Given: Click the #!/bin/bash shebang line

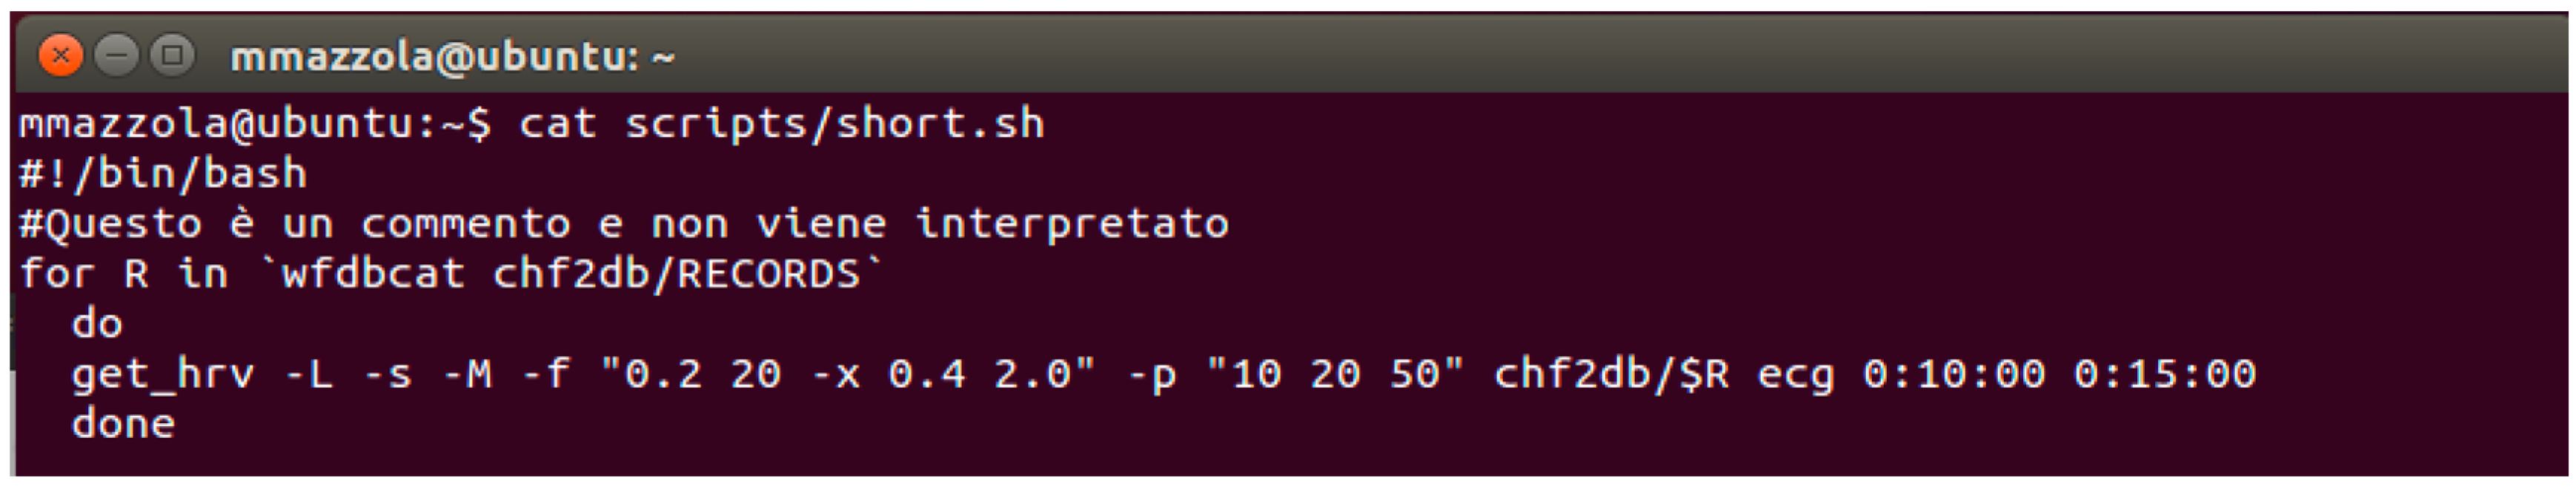Looking at the screenshot, I should pyautogui.click(x=163, y=174).
